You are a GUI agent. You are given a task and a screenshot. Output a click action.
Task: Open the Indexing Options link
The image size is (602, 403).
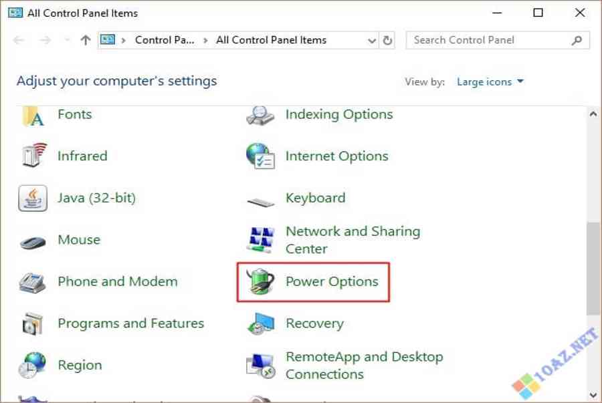point(339,114)
